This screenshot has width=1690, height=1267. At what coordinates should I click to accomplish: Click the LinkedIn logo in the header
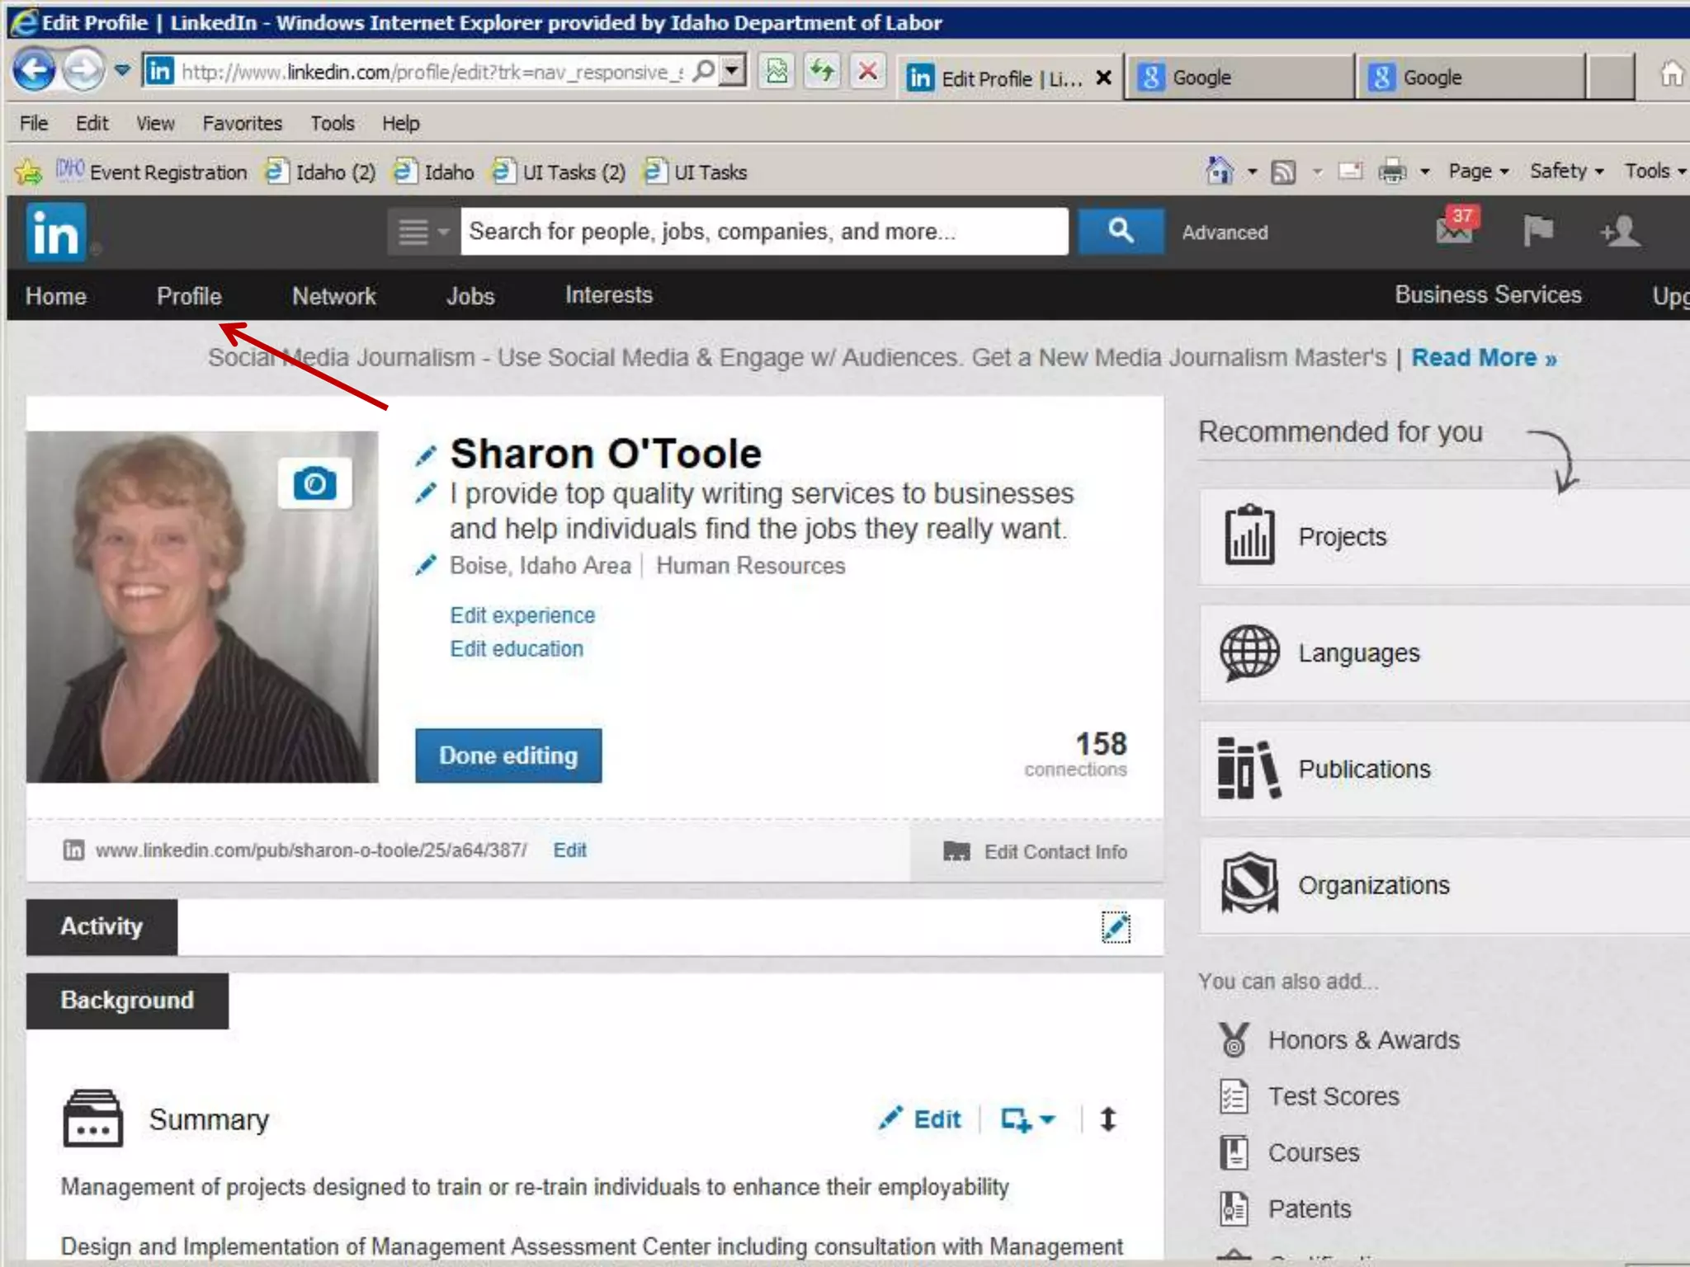56,233
